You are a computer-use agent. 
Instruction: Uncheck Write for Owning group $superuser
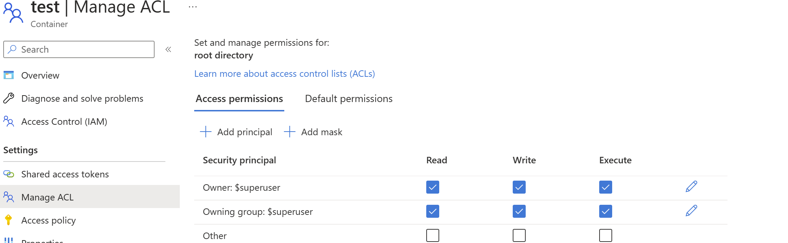click(x=519, y=211)
